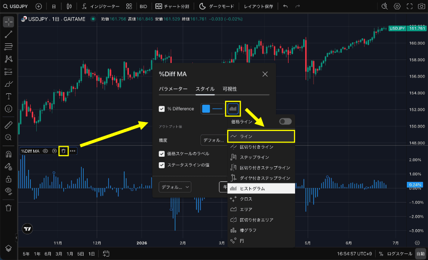This screenshot has width=428, height=260.
Task: Switch to 可視性 tab
Action: click(230, 89)
